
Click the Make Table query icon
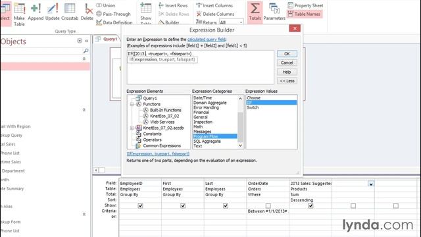click(x=19, y=14)
